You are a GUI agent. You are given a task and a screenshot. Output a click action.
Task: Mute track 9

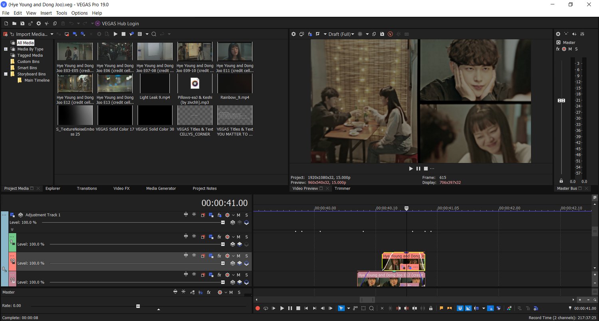238,237
